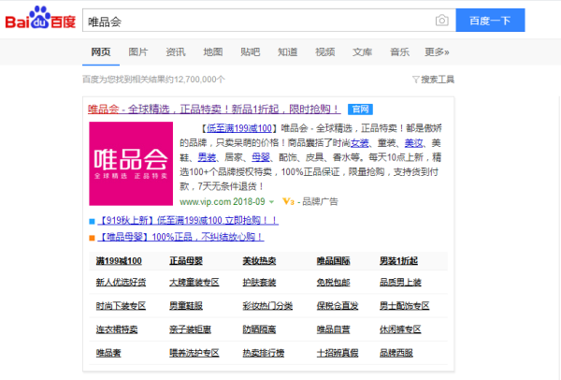Expand the 更多» more categories menu
Viewport: 561px width, 380px height.
point(437,51)
